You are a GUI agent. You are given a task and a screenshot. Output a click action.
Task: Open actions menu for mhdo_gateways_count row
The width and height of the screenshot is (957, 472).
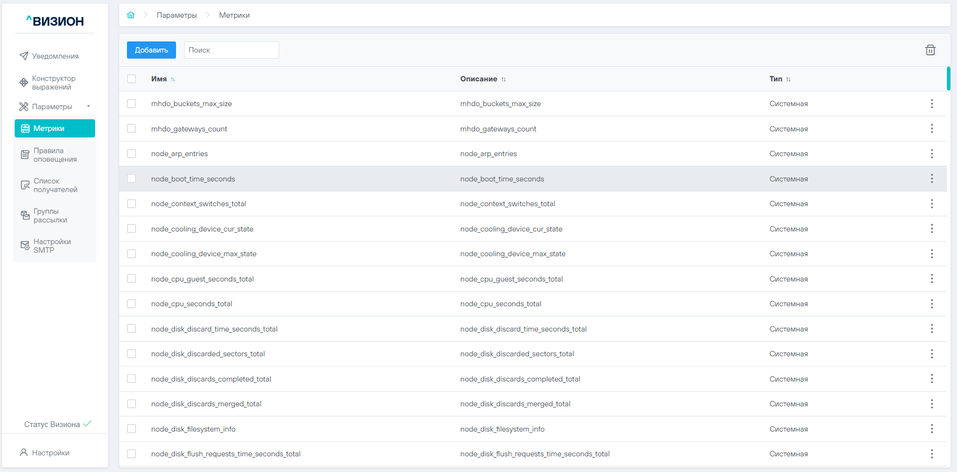[x=931, y=129]
